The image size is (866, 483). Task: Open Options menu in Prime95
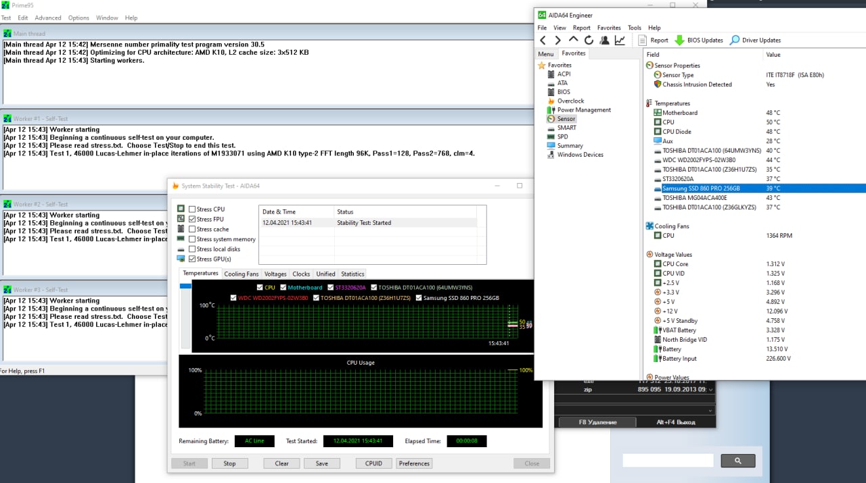[78, 18]
